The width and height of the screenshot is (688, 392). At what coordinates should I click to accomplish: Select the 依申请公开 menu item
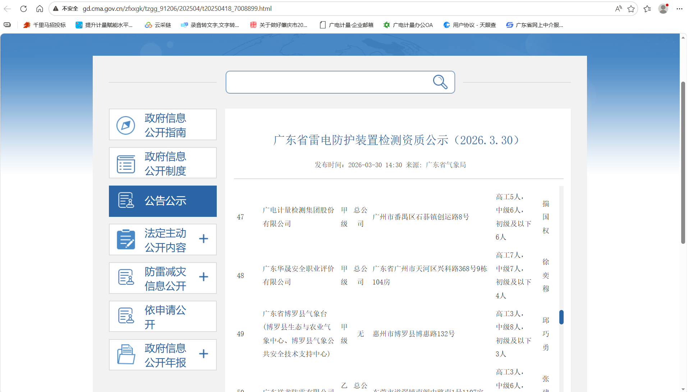[163, 316]
